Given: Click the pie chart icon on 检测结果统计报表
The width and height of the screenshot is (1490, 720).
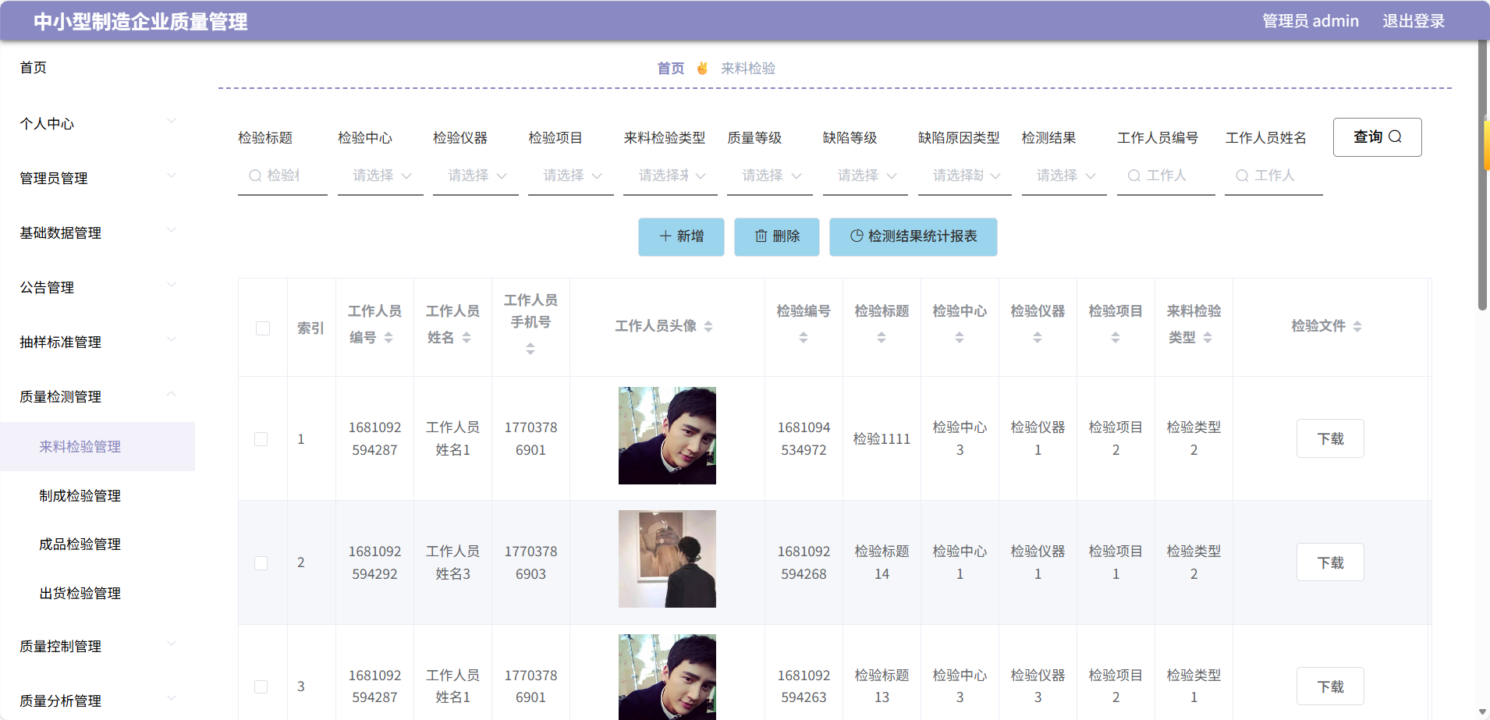Looking at the screenshot, I should (857, 236).
